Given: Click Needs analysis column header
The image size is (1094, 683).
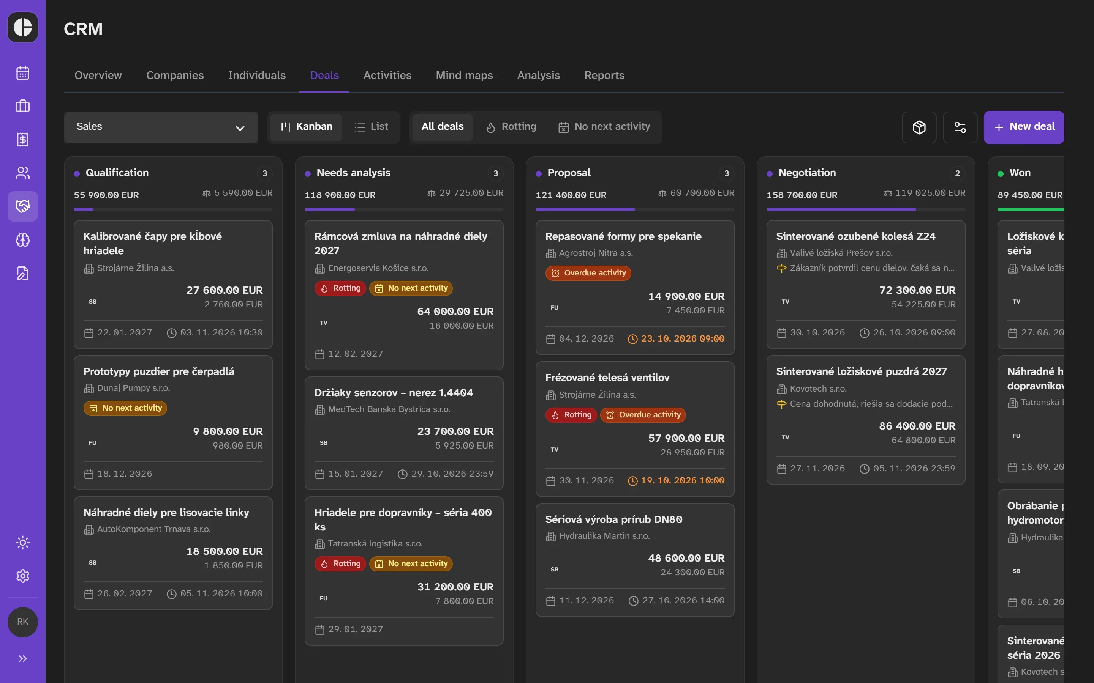Looking at the screenshot, I should 354,173.
